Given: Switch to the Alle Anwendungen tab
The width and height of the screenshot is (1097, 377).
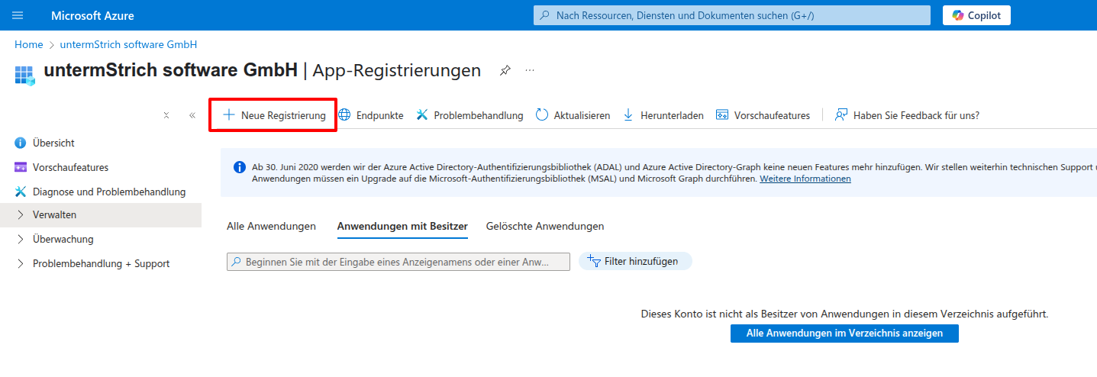Looking at the screenshot, I should tap(271, 226).
